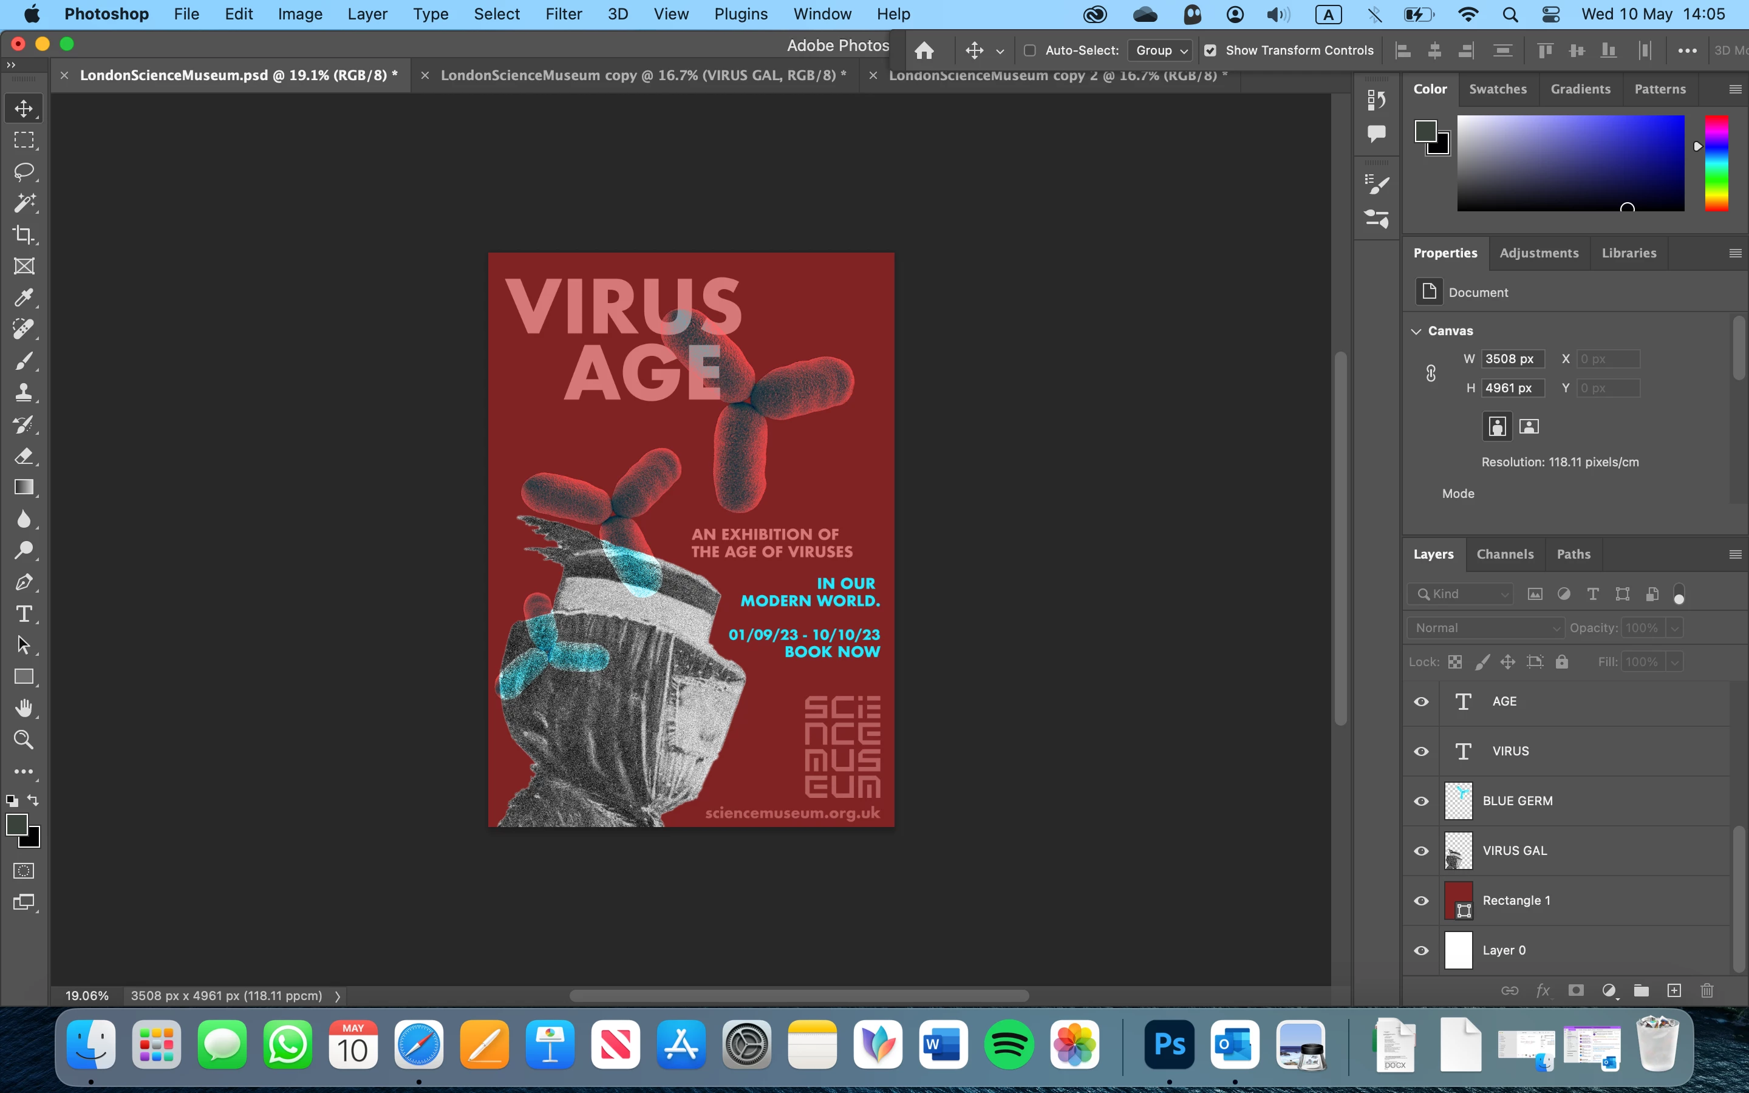This screenshot has width=1749, height=1093.
Task: Select the Clone Stamp tool
Action: pos(24,392)
